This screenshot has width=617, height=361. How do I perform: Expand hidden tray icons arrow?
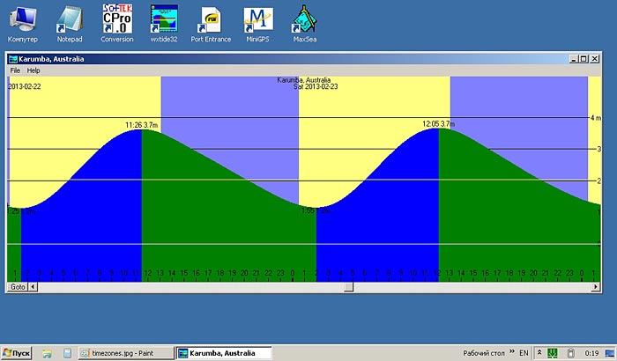pos(539,353)
